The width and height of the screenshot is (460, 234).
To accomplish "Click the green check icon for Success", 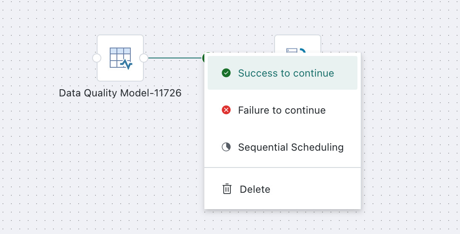I will pyautogui.click(x=226, y=73).
